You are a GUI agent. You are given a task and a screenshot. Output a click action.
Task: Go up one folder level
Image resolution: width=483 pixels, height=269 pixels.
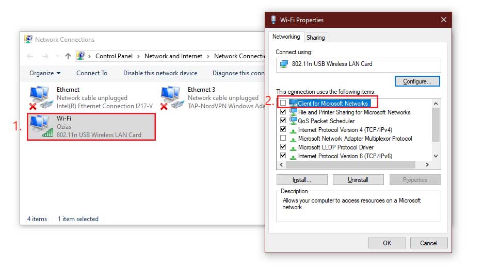pos(68,56)
